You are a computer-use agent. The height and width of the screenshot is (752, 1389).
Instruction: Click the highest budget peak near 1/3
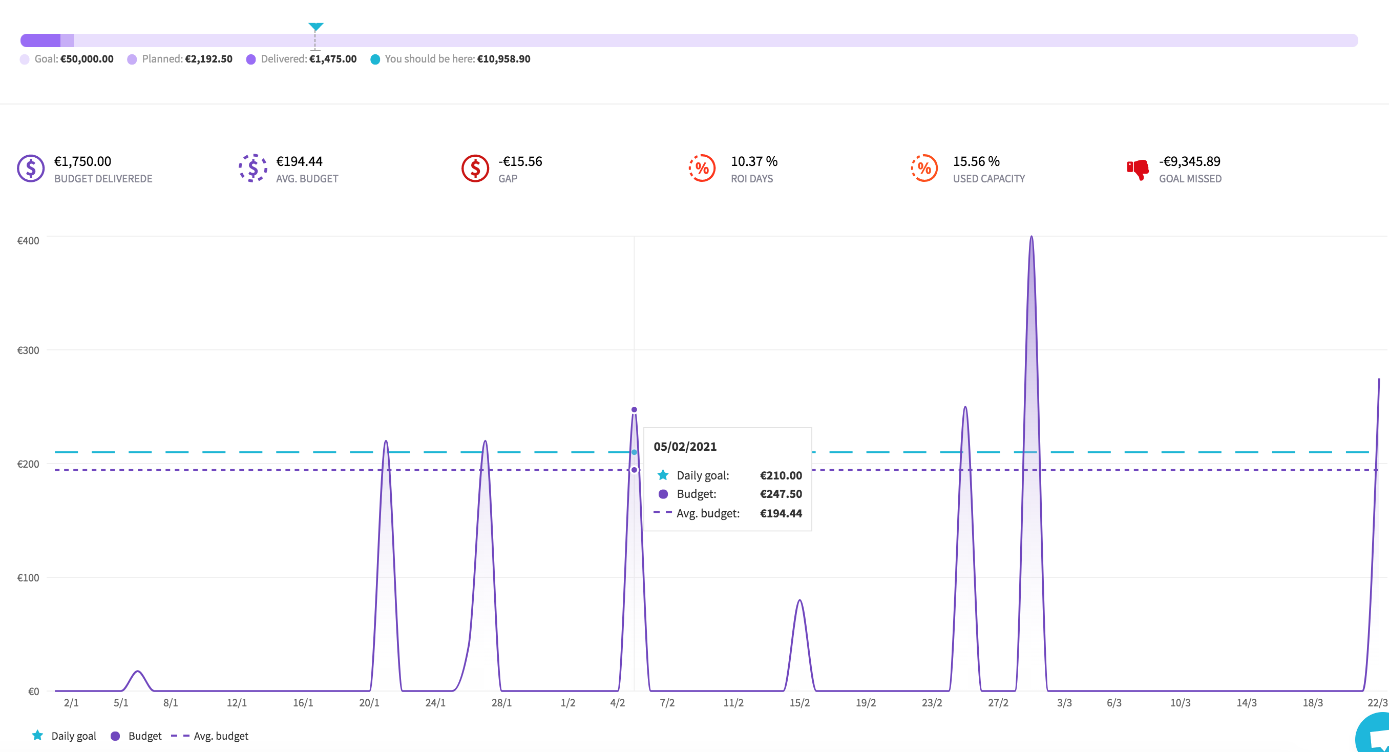pos(1032,237)
